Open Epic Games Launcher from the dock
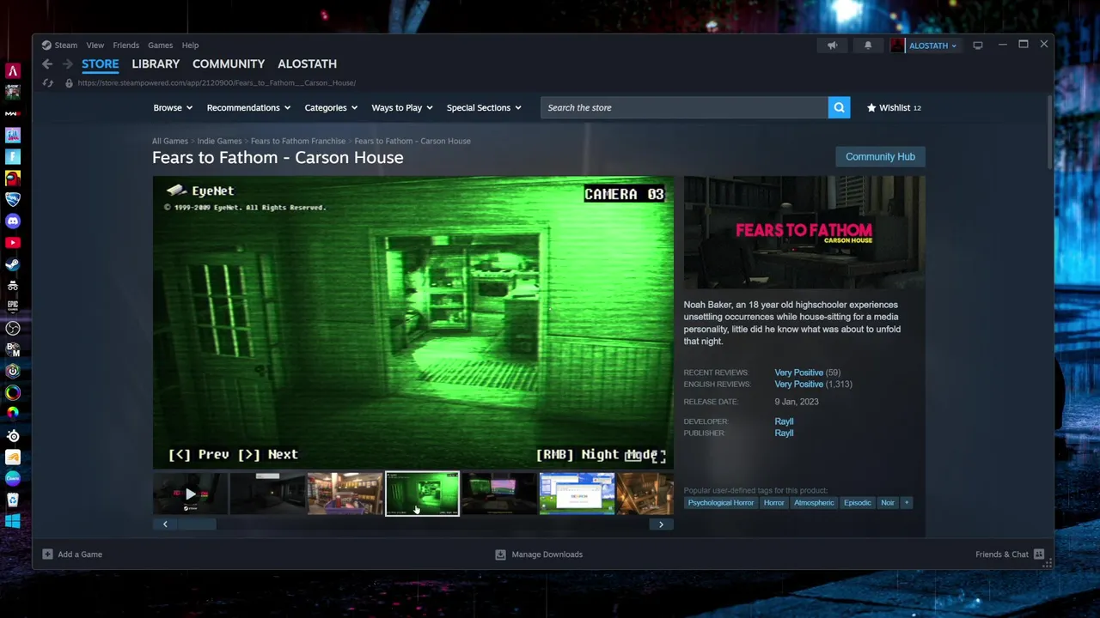Screen dimensions: 1100x618 click(x=13, y=306)
